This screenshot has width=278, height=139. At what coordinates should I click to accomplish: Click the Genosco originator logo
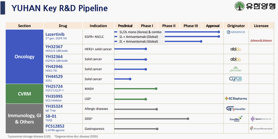[236, 32]
